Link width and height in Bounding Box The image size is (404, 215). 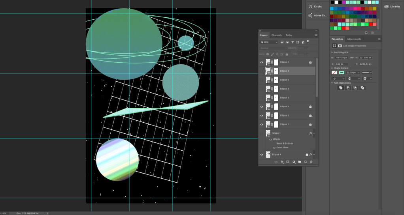pyautogui.click(x=351, y=58)
